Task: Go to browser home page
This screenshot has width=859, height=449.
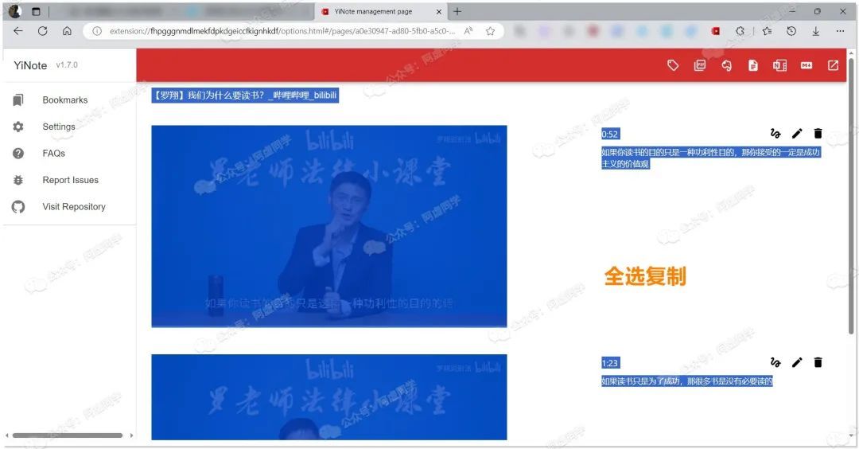Action: pos(67,31)
